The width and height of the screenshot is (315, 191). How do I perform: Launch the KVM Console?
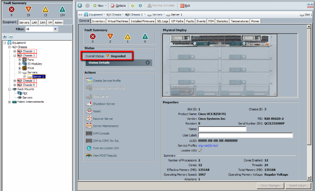97,134
